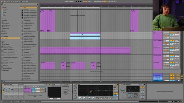Image resolution: width=184 pixels, height=103 pixels.
Task: Fold the Scratch track using its arrow
Action: tap(154, 63)
